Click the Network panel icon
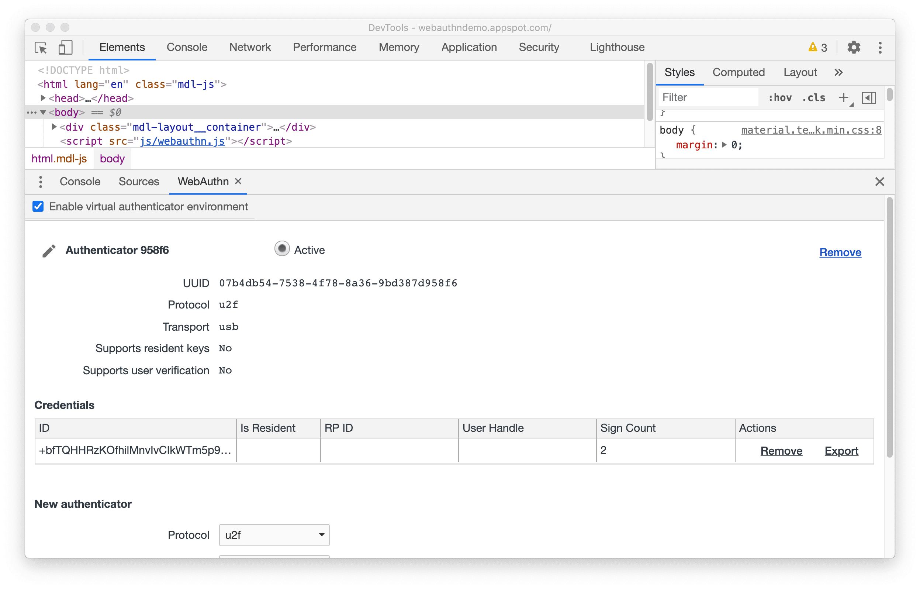The width and height of the screenshot is (920, 589). coord(249,48)
